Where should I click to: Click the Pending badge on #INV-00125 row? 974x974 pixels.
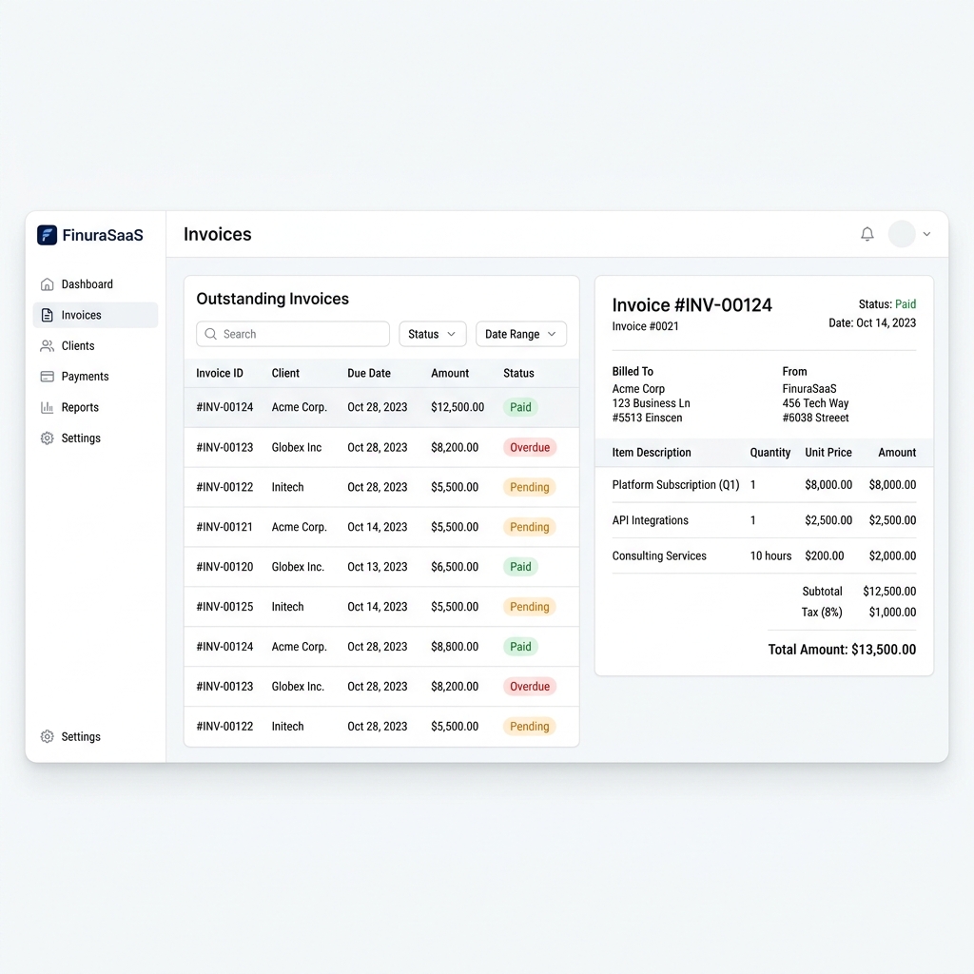click(x=529, y=607)
